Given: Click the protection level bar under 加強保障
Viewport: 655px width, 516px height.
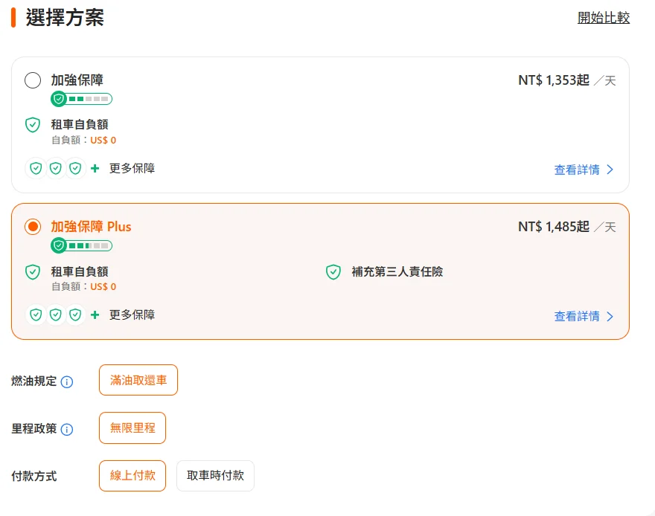Looking at the screenshot, I should (81, 99).
